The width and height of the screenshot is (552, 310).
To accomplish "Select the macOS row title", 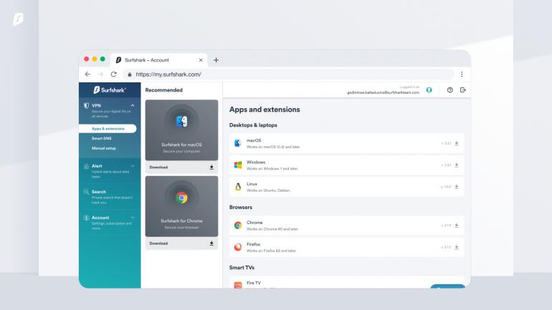I will coord(254,140).
